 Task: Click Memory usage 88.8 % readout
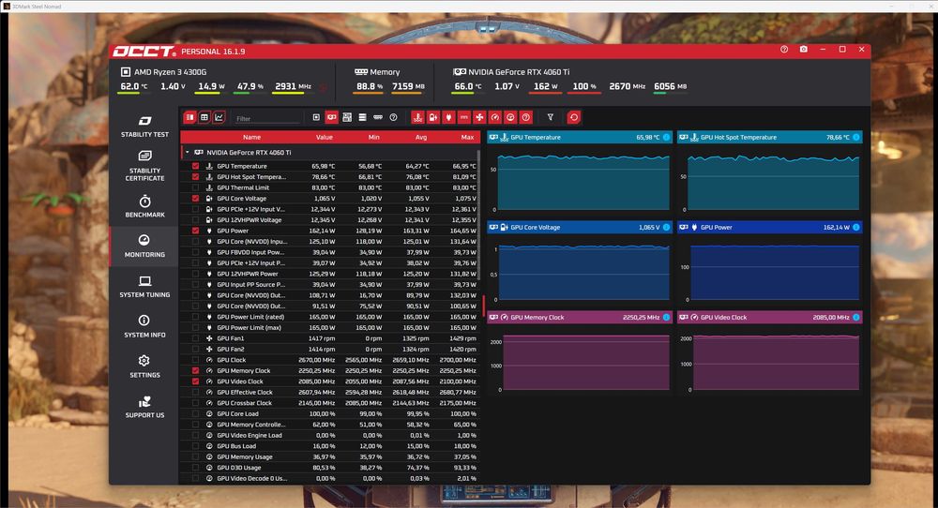(x=369, y=86)
